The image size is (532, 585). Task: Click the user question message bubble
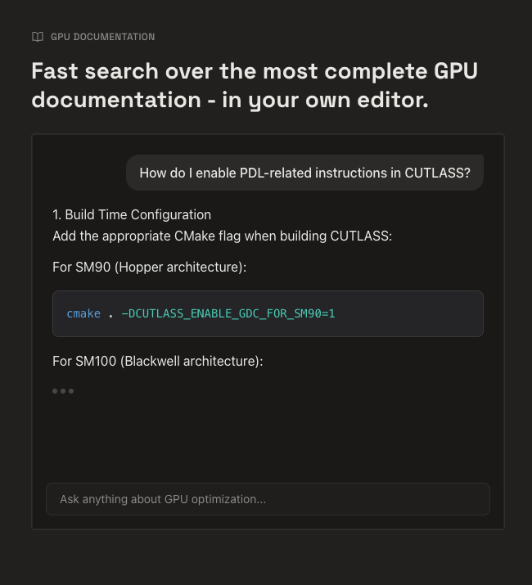pos(304,173)
